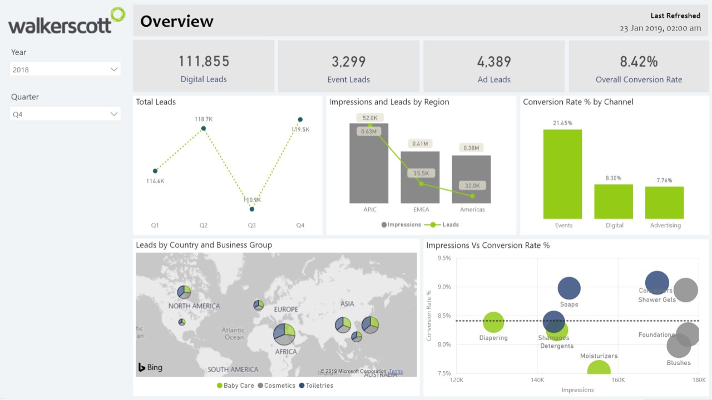
Task: Click the pie chart over Europe
Action: coord(259,305)
